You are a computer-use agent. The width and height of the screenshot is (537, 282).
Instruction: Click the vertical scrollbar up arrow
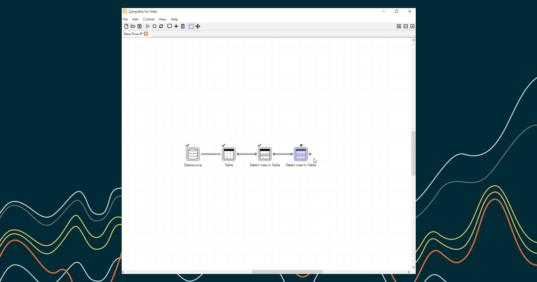pos(413,40)
